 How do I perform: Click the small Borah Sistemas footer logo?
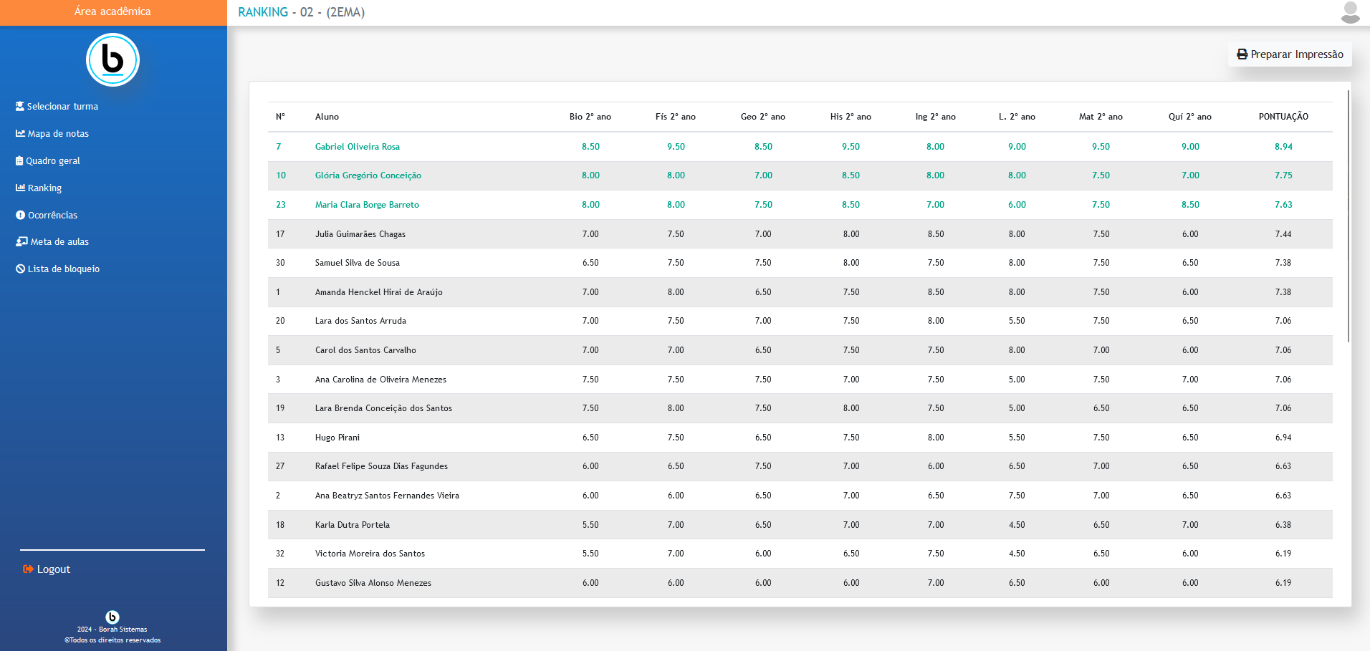click(x=112, y=617)
